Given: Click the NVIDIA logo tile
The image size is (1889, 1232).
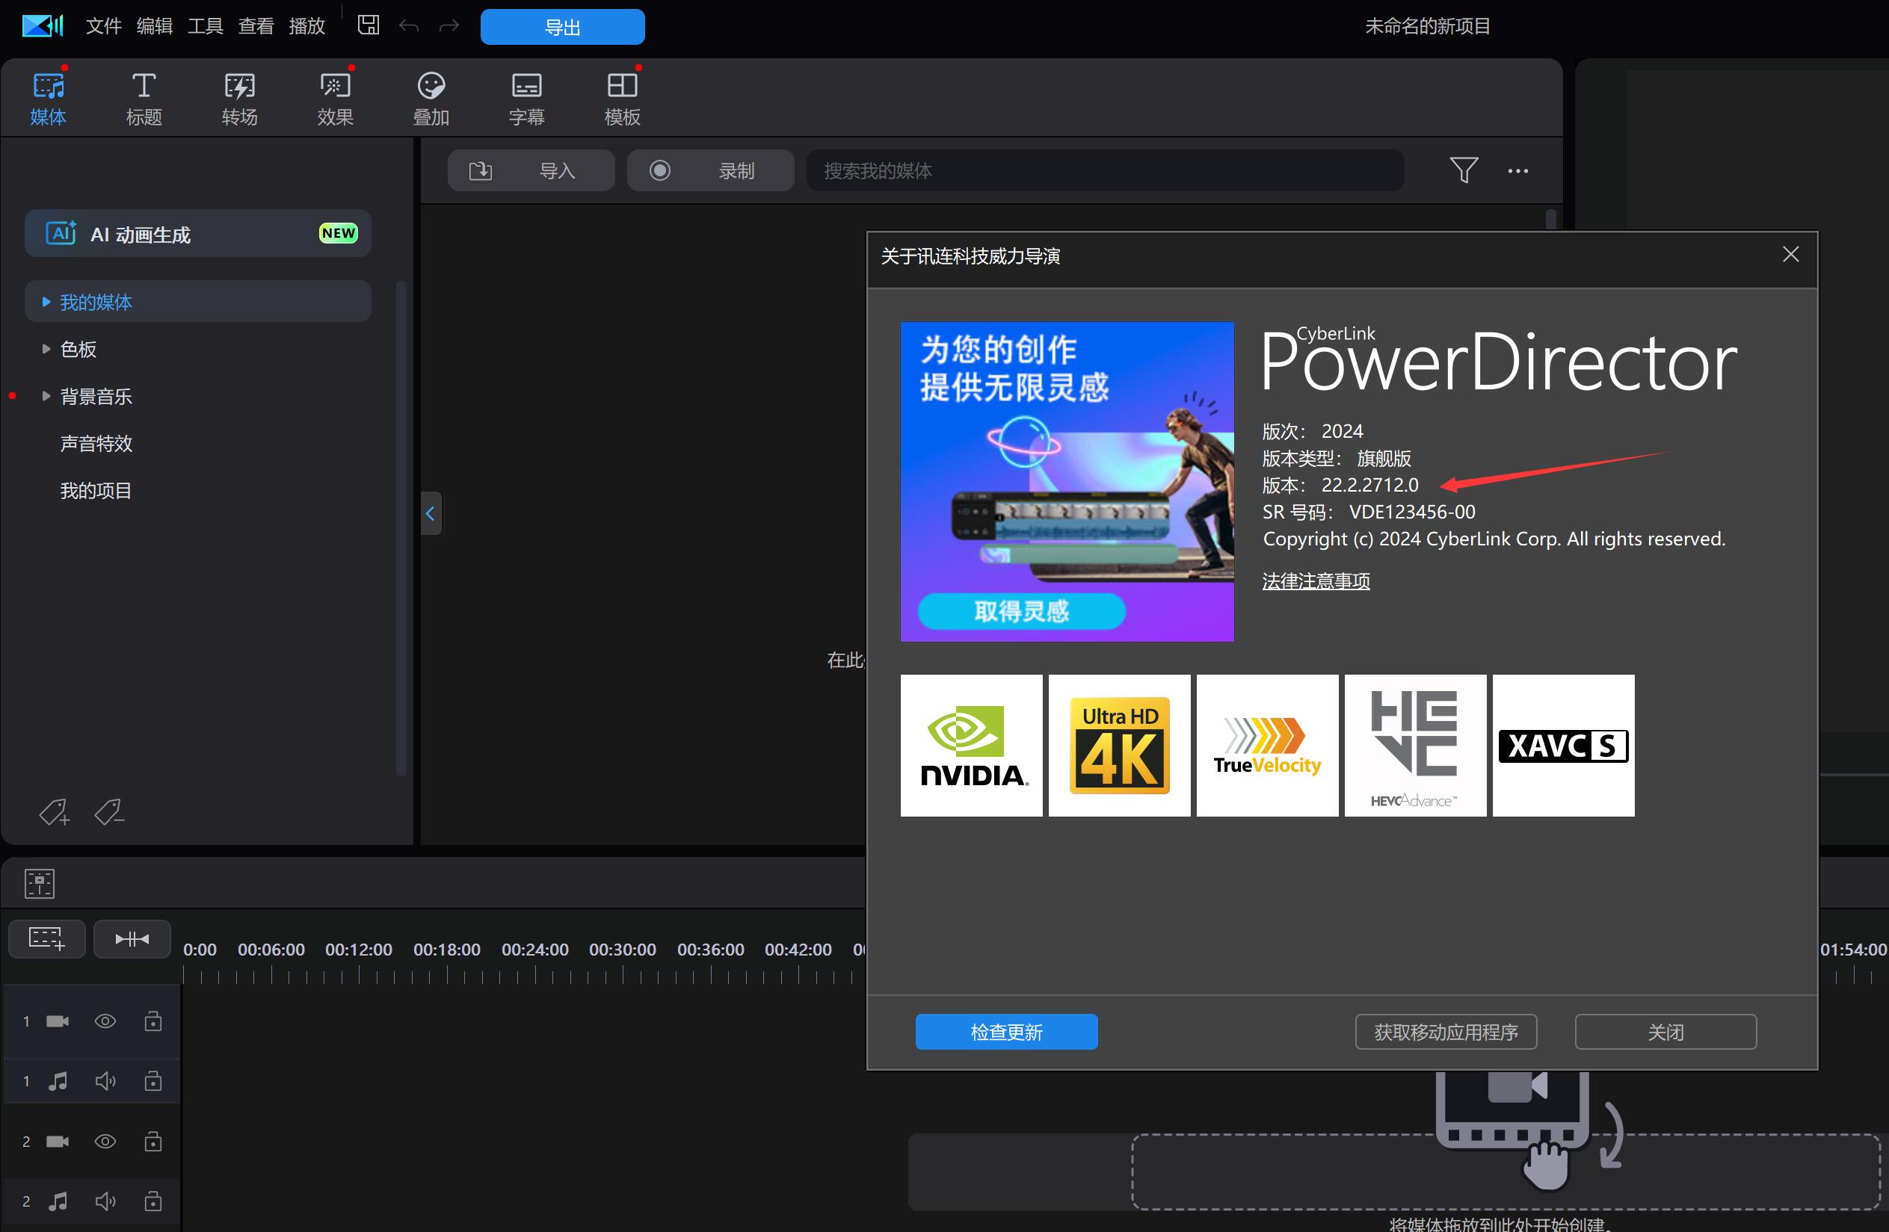Looking at the screenshot, I should [x=972, y=746].
